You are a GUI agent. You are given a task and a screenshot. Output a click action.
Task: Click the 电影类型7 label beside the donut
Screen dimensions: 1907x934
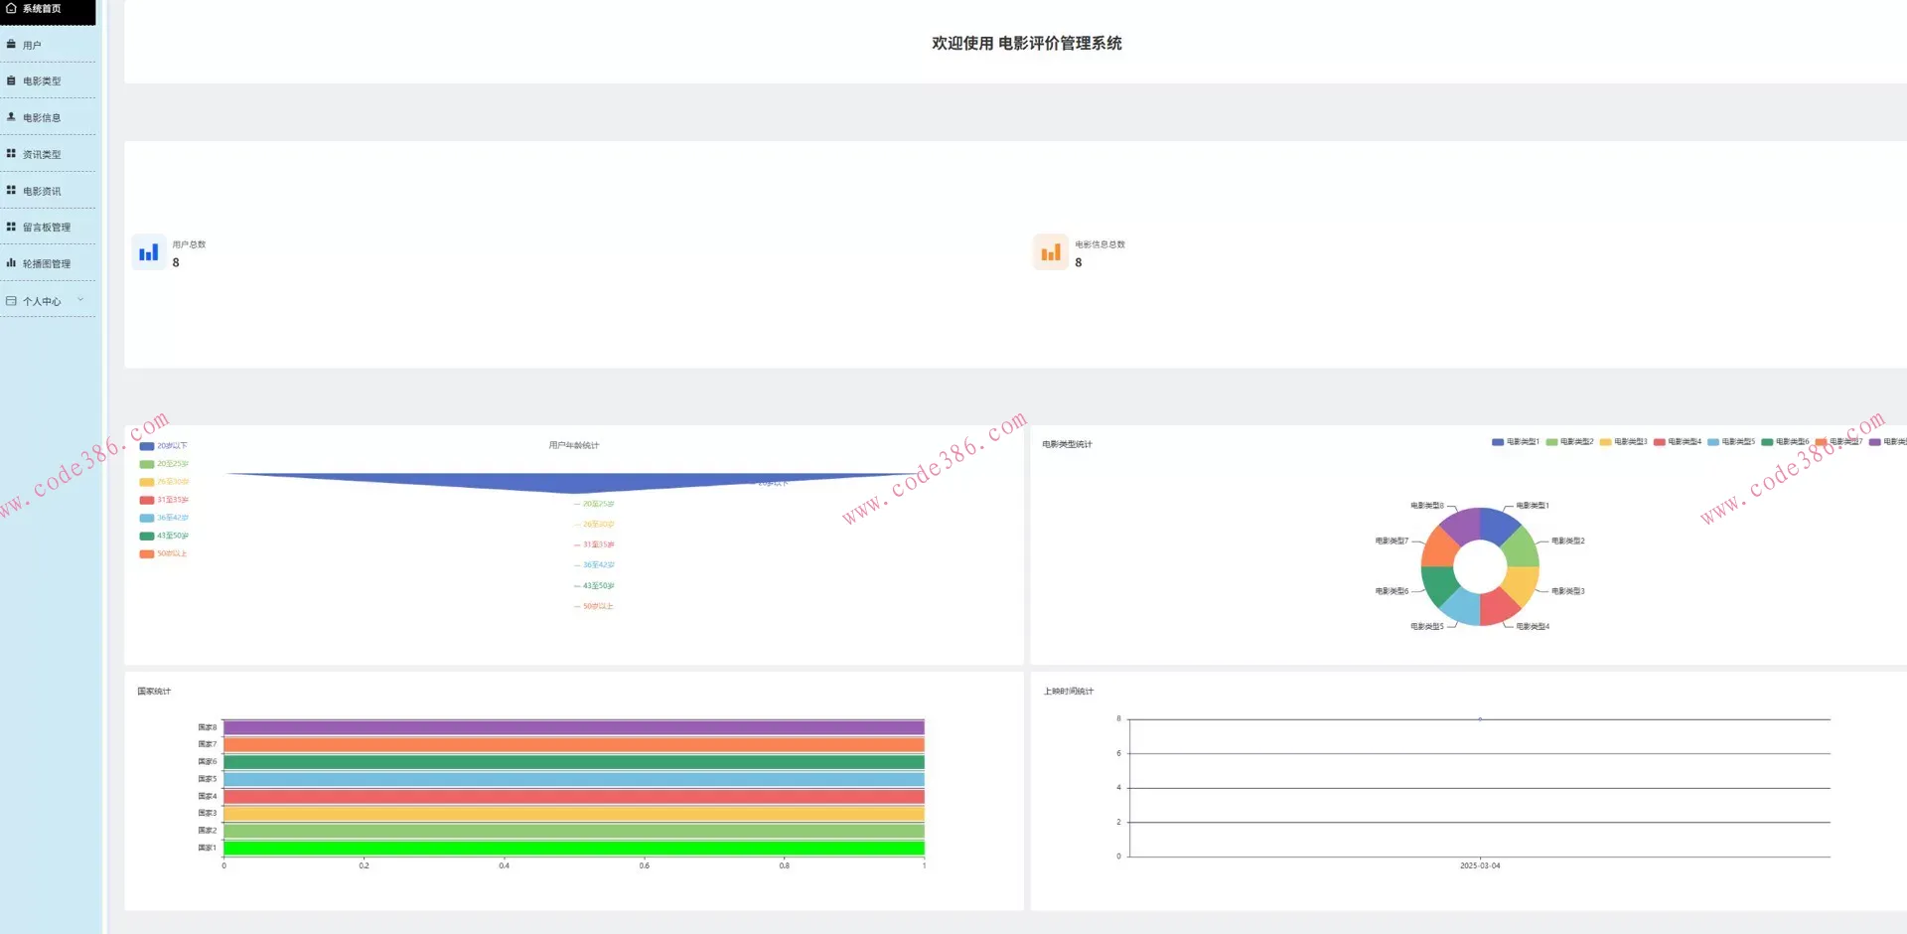pyautogui.click(x=1392, y=542)
